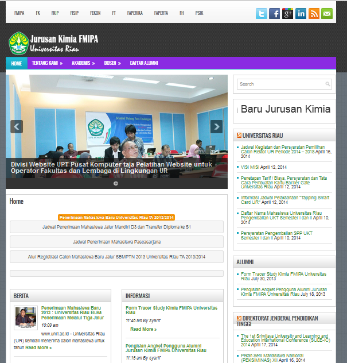This screenshot has height=363, width=347.
Task: Open the VISI MISI link
Action: click(250, 167)
